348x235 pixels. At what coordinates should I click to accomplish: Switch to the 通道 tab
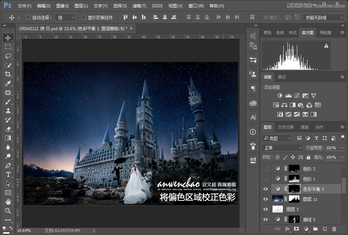[305, 127]
